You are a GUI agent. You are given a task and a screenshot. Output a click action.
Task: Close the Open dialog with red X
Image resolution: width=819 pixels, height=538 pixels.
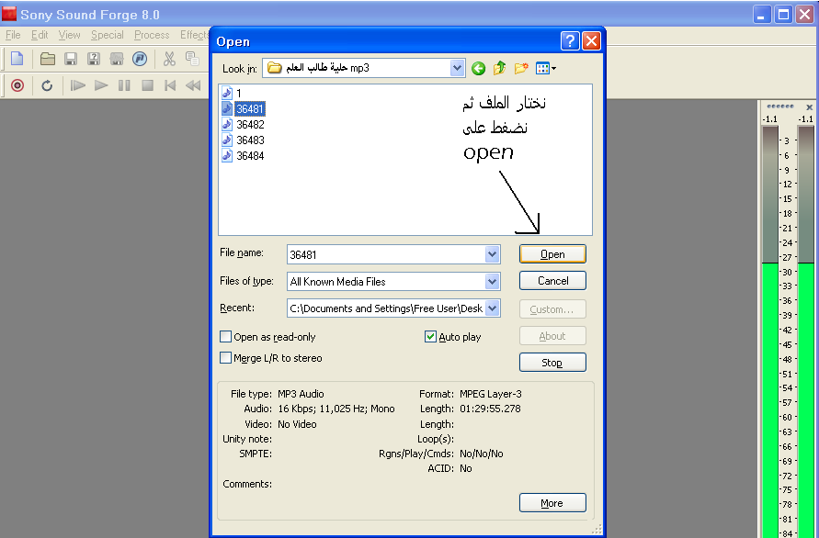click(x=591, y=40)
